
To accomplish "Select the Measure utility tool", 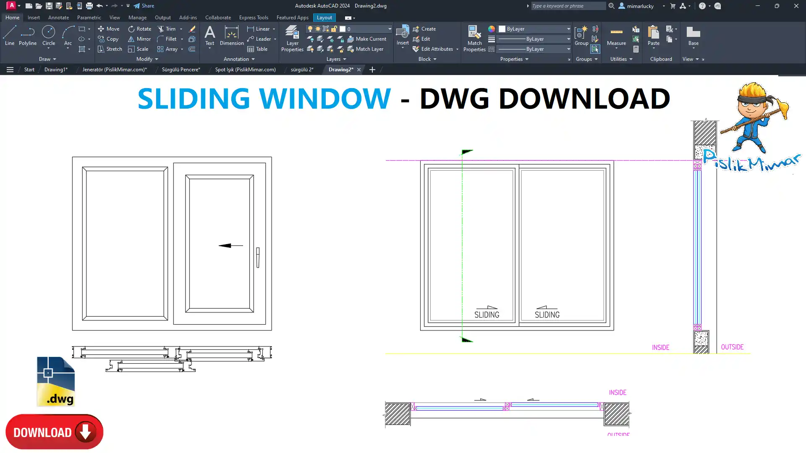I will [616, 35].
